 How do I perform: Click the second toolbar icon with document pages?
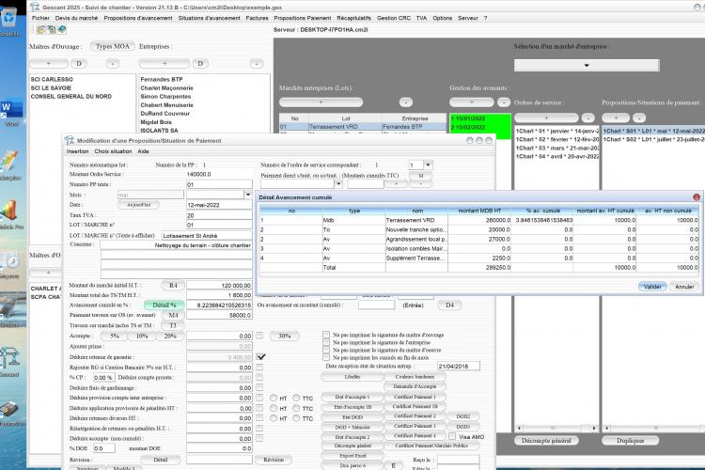click(52, 30)
